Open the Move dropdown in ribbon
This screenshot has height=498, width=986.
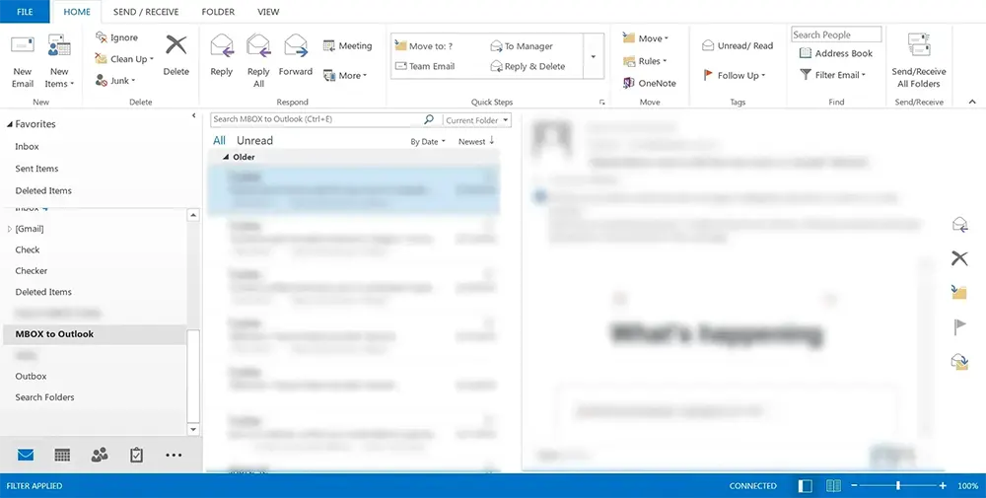645,38
